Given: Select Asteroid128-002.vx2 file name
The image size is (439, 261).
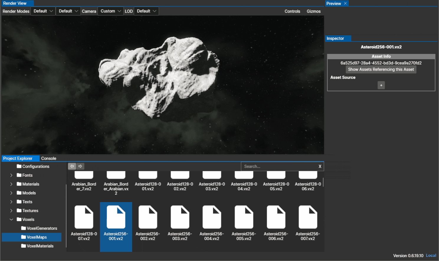Looking at the screenshot, I should click(180, 186).
